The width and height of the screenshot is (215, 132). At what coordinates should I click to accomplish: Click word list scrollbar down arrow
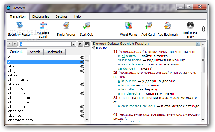[x=87, y=120]
